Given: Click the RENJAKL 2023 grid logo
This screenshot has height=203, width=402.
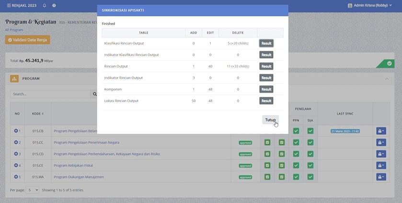Looking at the screenshot, I should pyautogui.click(x=9, y=5).
